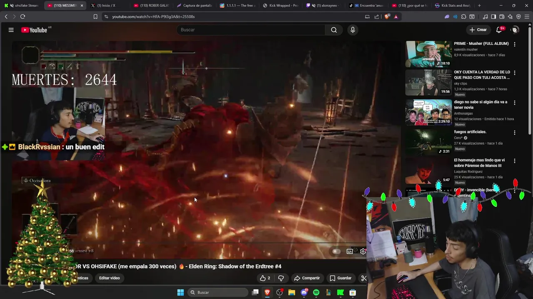
Task: Open options menu for fuegos artificiales
Action: tap(515, 132)
